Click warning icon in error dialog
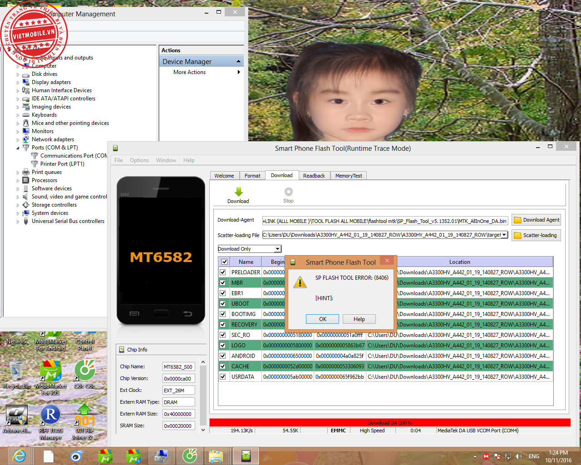The image size is (581, 465). click(300, 282)
